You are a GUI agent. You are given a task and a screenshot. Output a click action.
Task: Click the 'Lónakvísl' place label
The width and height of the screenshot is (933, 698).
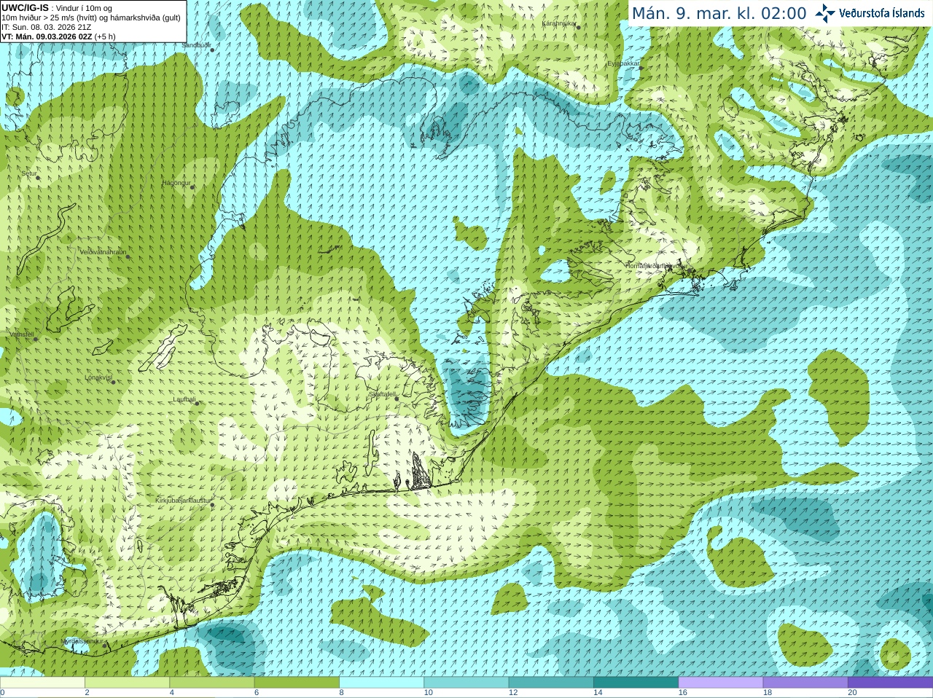point(98,377)
